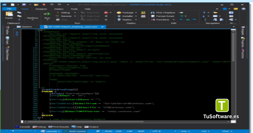Click the blue down arrow in Navigation
The image size is (253, 133).
pyautogui.click(x=204, y=16)
